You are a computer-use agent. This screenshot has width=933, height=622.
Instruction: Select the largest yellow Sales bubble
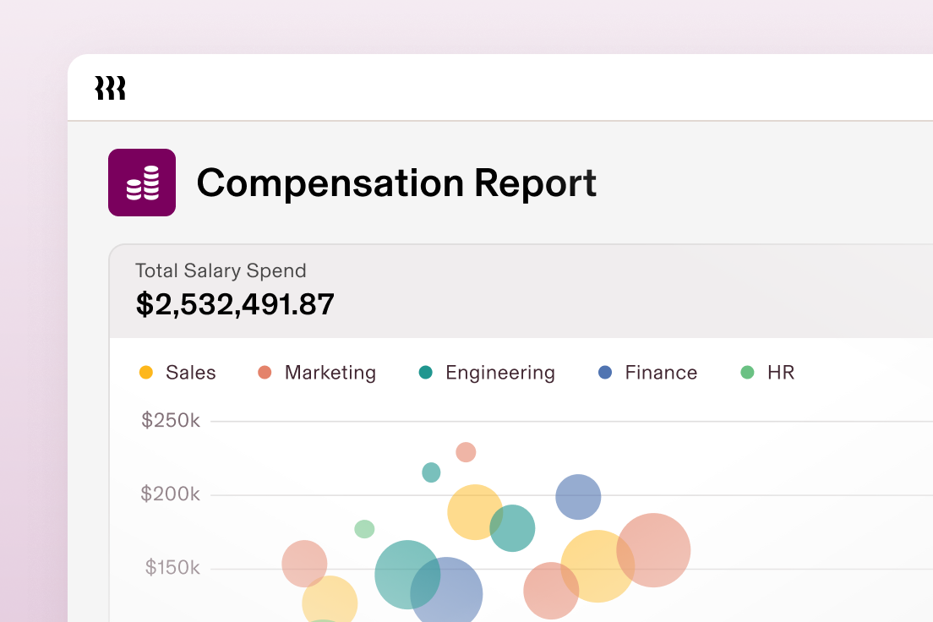click(597, 568)
